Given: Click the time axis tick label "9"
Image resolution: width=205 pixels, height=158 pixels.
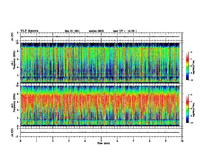Looking at the screenshot, I should 166,141.
